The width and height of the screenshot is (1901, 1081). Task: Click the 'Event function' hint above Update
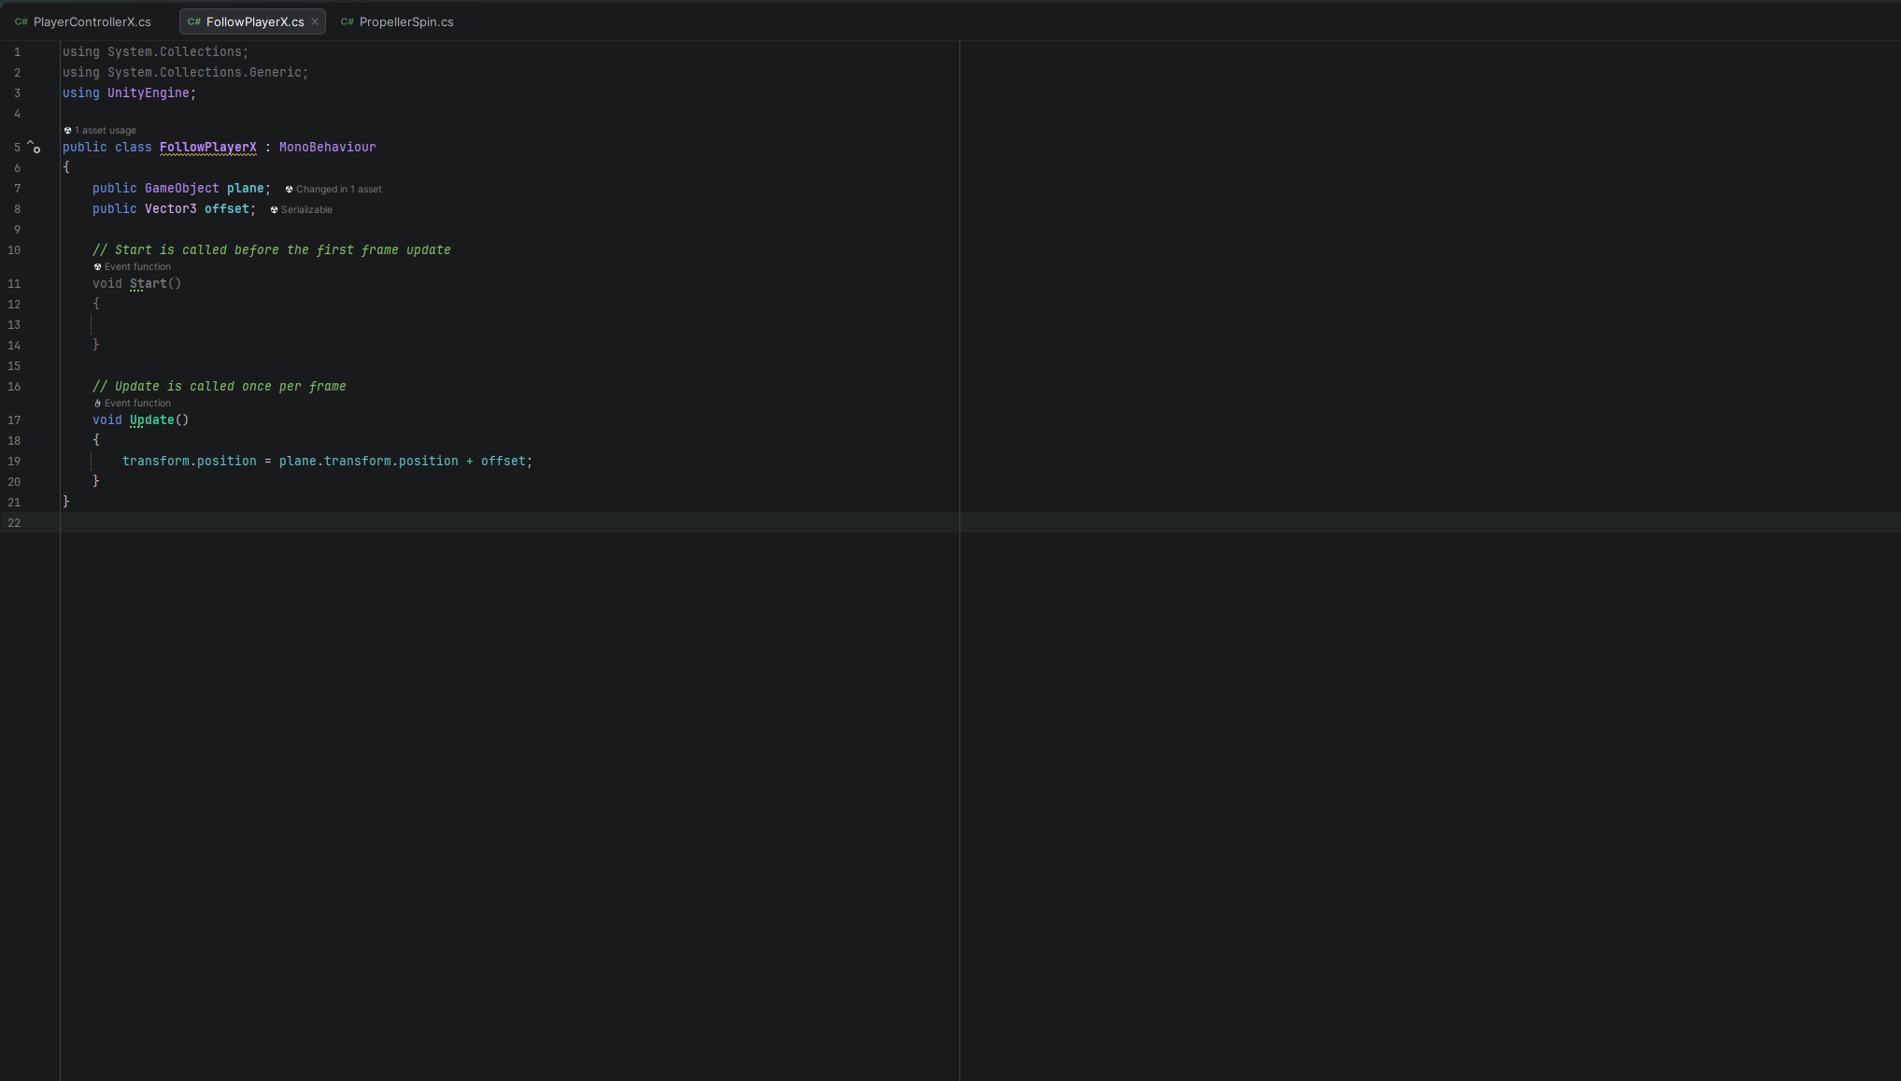(x=136, y=404)
